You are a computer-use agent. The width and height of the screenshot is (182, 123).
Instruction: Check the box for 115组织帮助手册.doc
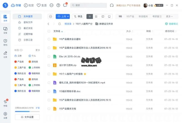tap(49, 91)
